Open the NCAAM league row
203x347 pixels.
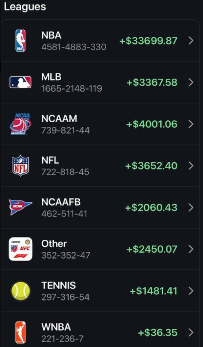pos(102,124)
